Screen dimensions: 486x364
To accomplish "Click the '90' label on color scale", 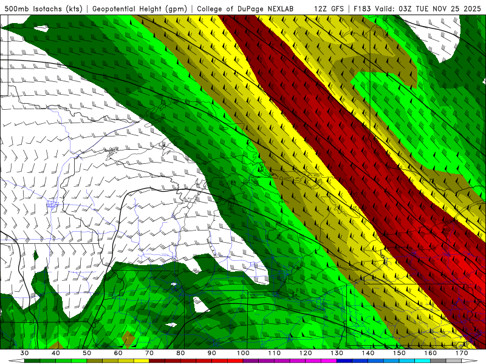I will pos(212,353).
